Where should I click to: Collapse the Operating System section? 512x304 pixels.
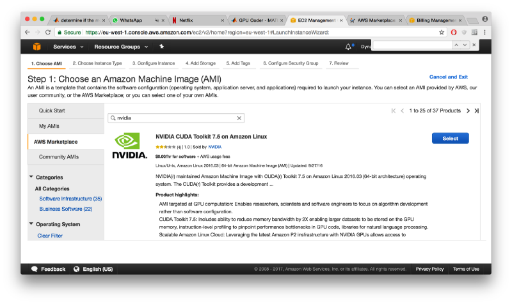click(31, 224)
